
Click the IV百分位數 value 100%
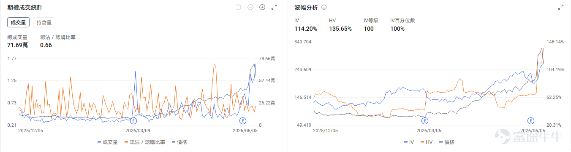pyautogui.click(x=397, y=29)
